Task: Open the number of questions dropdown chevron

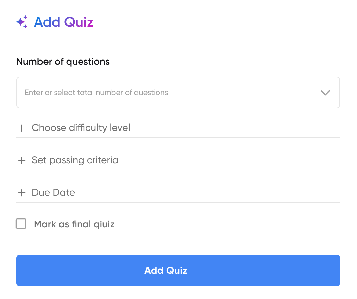Action: point(325,93)
